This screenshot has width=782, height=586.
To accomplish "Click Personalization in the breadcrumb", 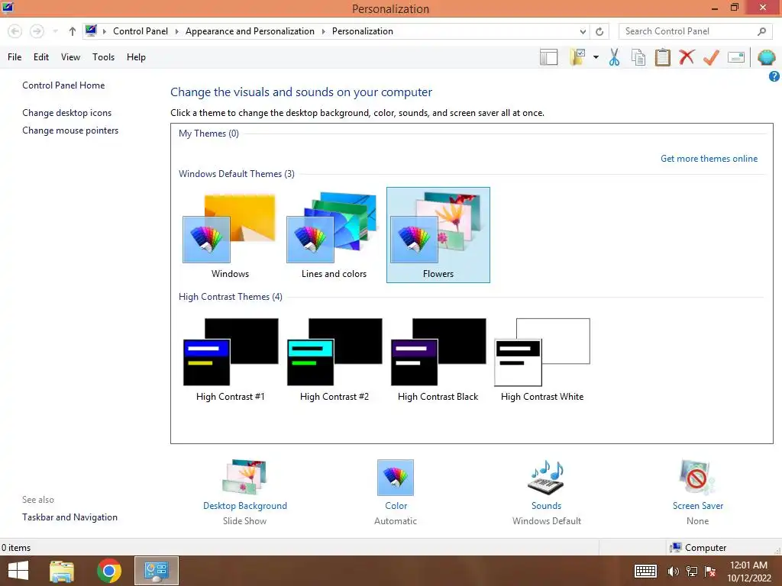I will [x=363, y=31].
